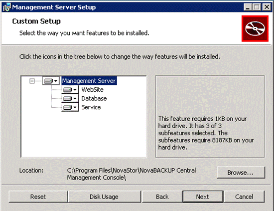Open the WebSite install-option dropdown arrow

[75, 90]
